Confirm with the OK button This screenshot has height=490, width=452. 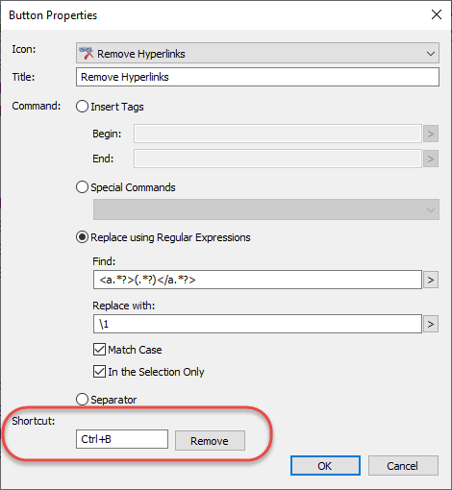(x=325, y=466)
